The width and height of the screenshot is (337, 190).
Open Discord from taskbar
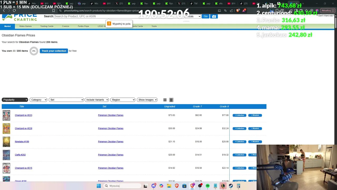coord(154,186)
